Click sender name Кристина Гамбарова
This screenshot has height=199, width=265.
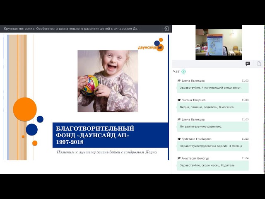tap(196, 139)
